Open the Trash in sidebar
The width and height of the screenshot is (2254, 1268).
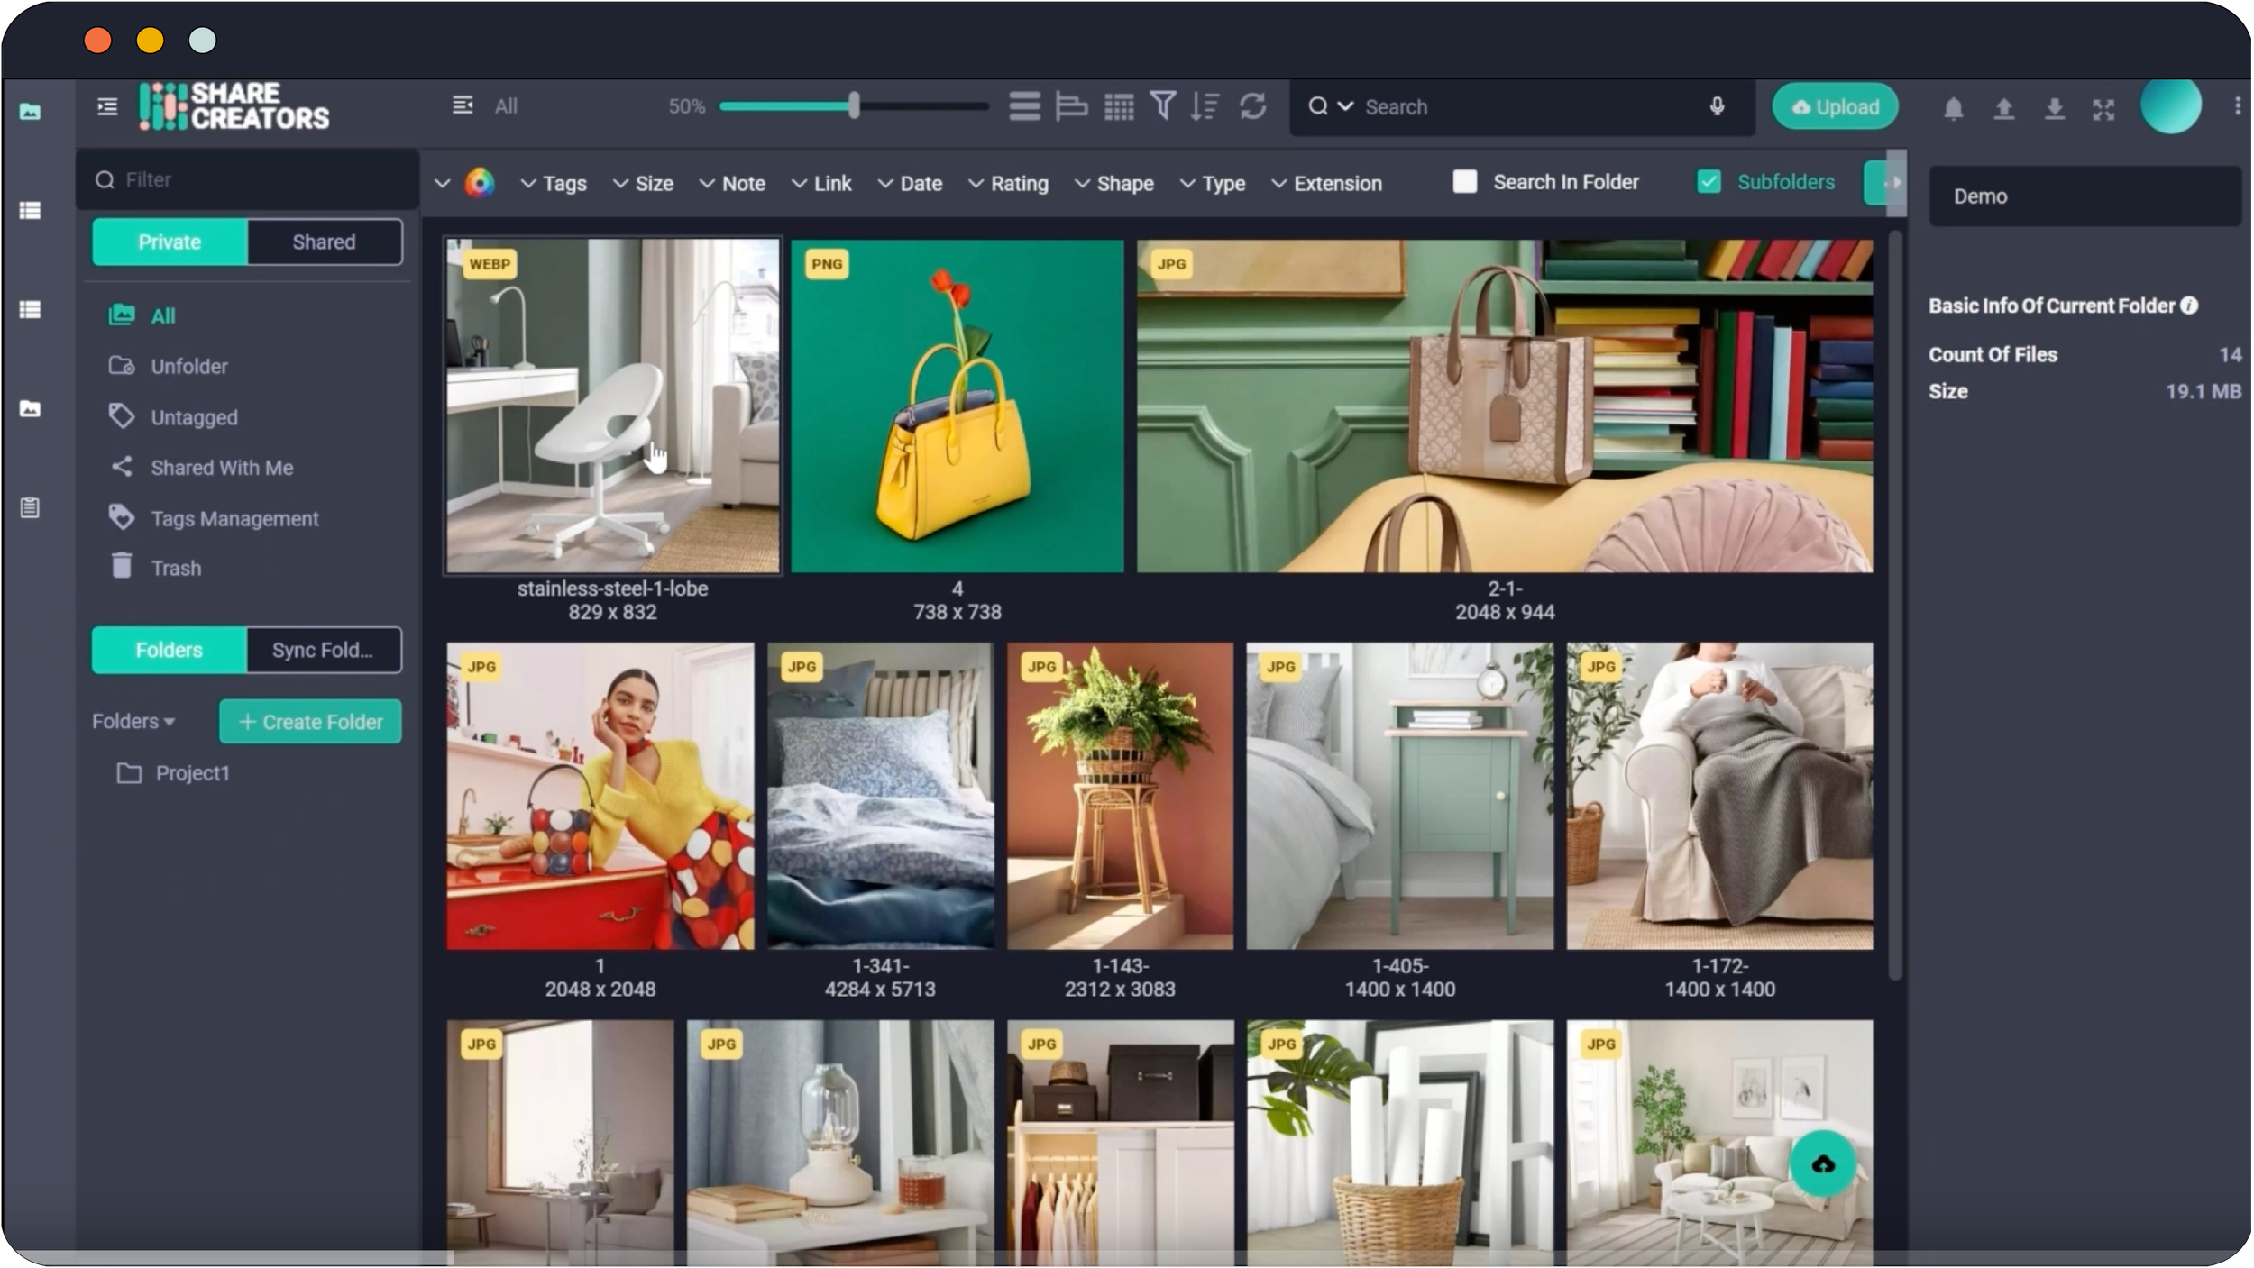(176, 568)
